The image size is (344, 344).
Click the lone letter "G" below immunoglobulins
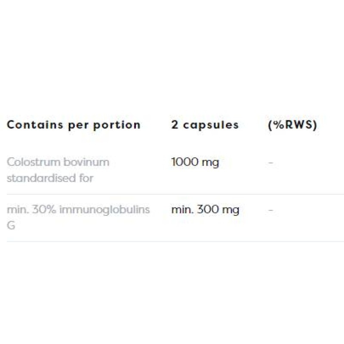pyautogui.click(x=11, y=225)
